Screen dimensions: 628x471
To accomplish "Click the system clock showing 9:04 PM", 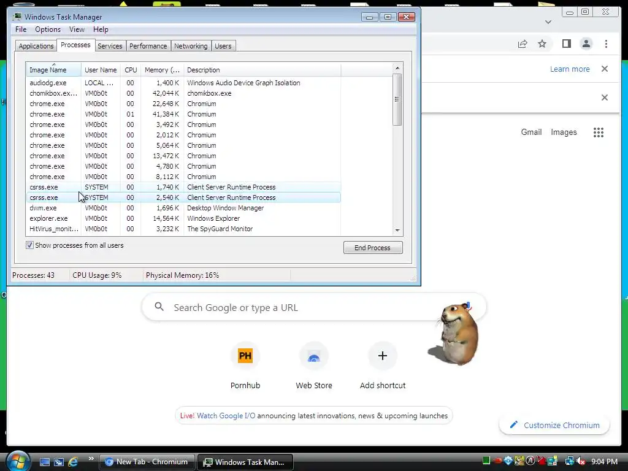I will 604,461.
